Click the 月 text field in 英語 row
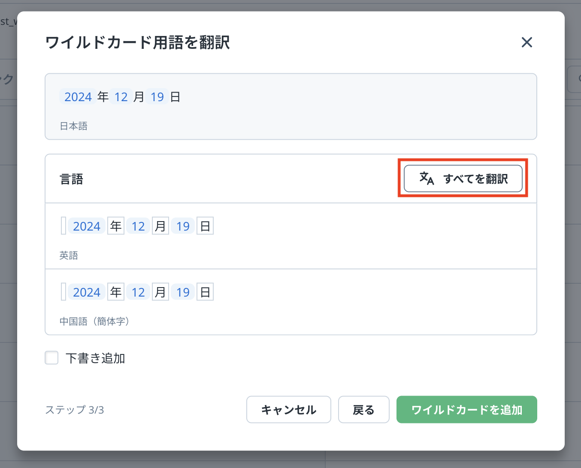The height and width of the screenshot is (468, 581). (160, 226)
